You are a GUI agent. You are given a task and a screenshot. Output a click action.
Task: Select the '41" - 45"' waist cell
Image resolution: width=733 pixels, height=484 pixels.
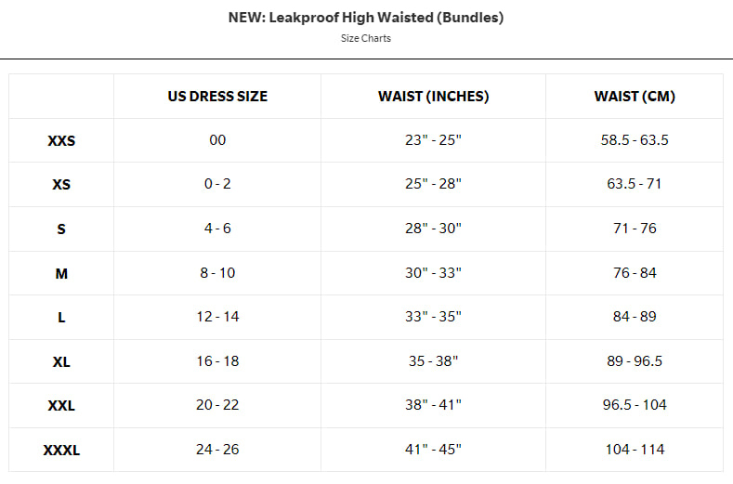point(433,449)
